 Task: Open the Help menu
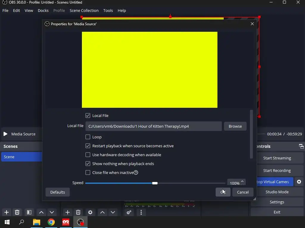(122, 10)
